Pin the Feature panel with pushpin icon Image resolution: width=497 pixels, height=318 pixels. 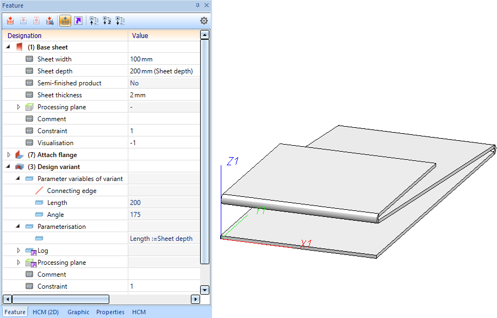point(198,5)
